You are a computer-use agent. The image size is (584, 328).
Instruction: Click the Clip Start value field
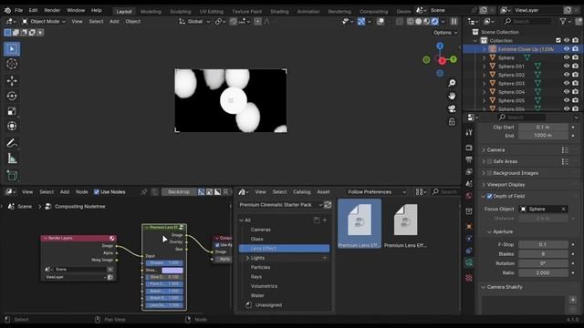(543, 128)
